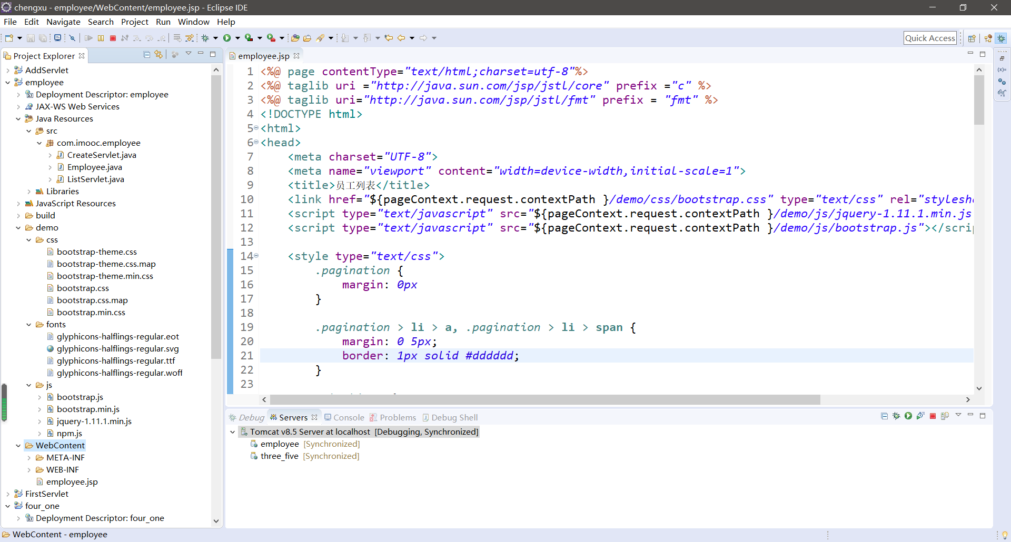Open the Debug dropdown arrow in main toolbar
This screenshot has height=542, width=1011.
tap(215, 38)
